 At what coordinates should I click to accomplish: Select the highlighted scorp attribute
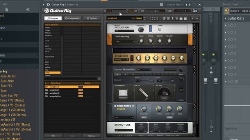pyautogui.click(x=53, y=73)
